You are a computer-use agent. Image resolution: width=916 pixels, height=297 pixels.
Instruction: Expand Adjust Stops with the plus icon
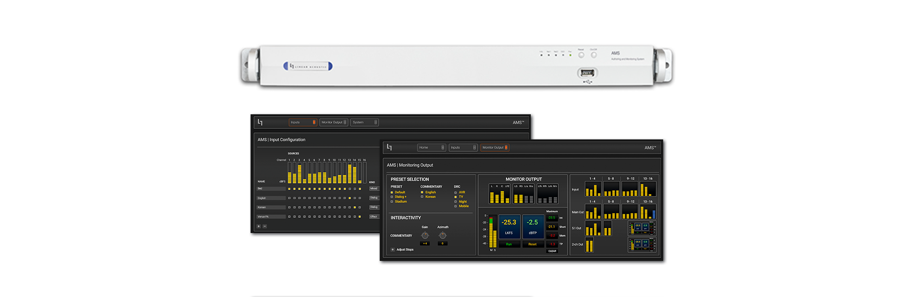[393, 249]
